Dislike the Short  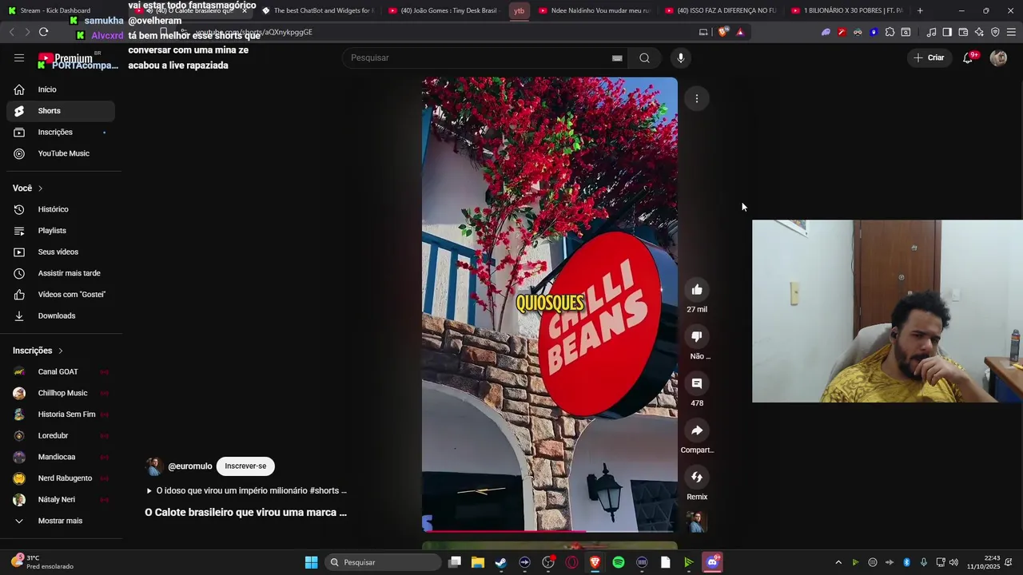(x=697, y=337)
